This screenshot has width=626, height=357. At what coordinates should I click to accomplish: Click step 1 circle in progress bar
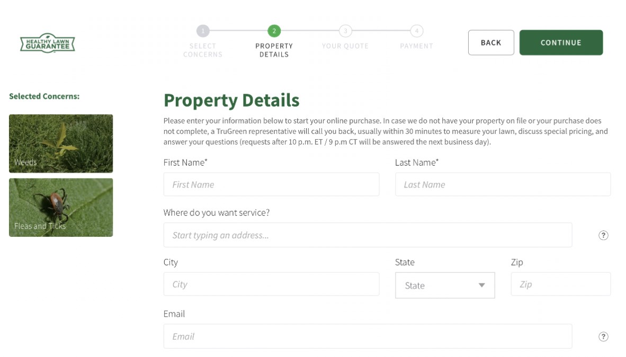point(203,31)
